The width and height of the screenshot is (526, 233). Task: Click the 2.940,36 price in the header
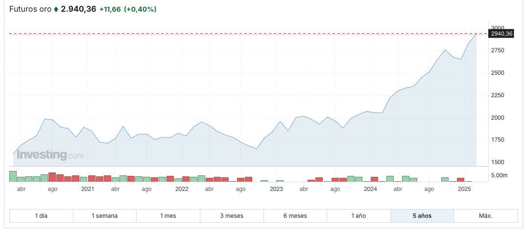point(78,9)
